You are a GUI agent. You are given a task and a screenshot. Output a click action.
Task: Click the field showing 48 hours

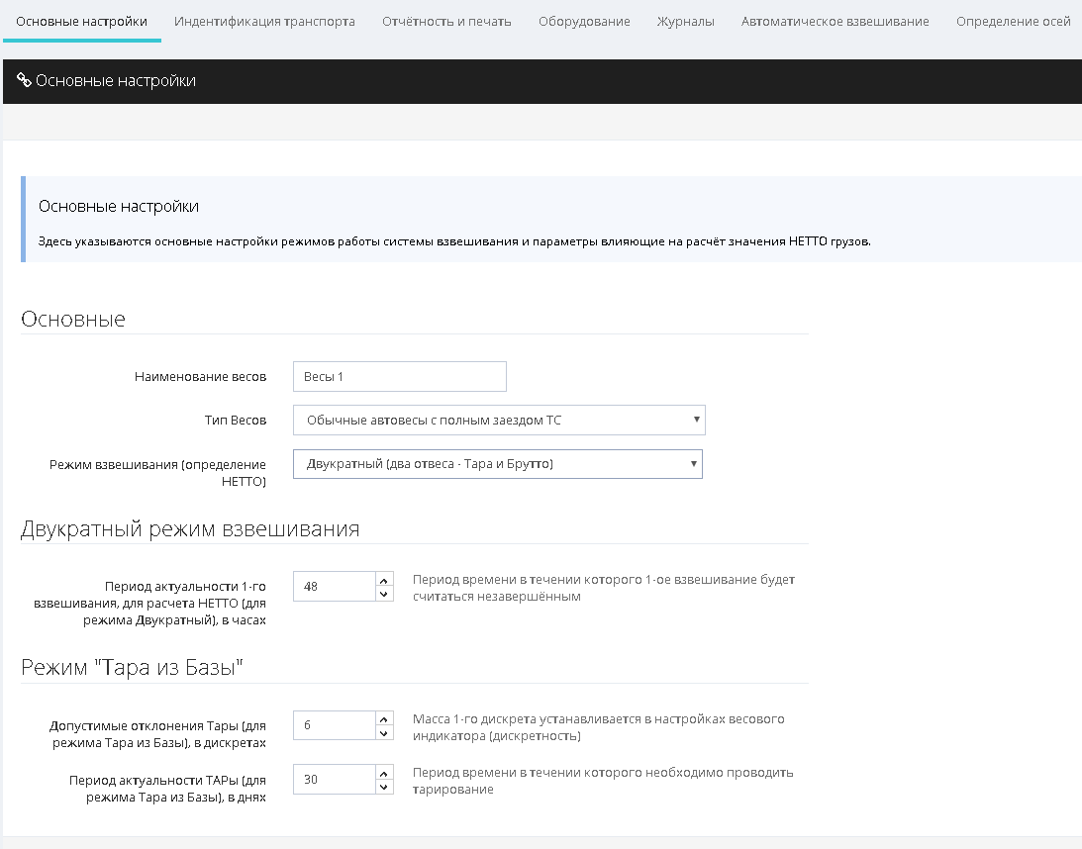[x=334, y=587]
